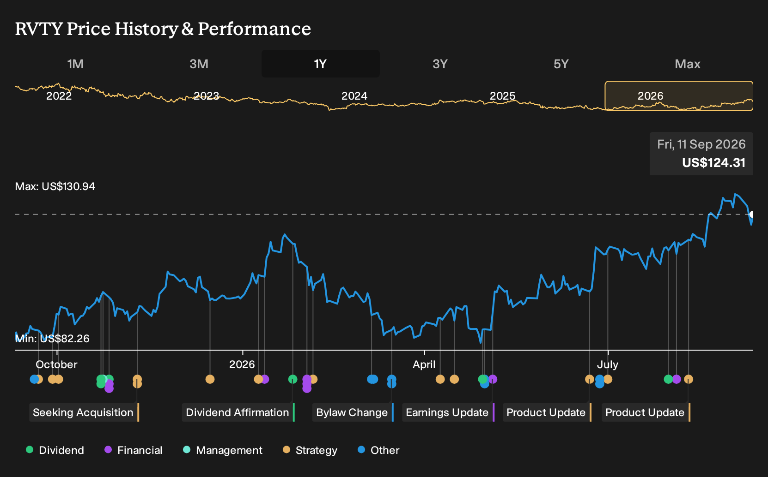Switch to the 5Y time range tab
This screenshot has width=768, height=477.
(561, 64)
